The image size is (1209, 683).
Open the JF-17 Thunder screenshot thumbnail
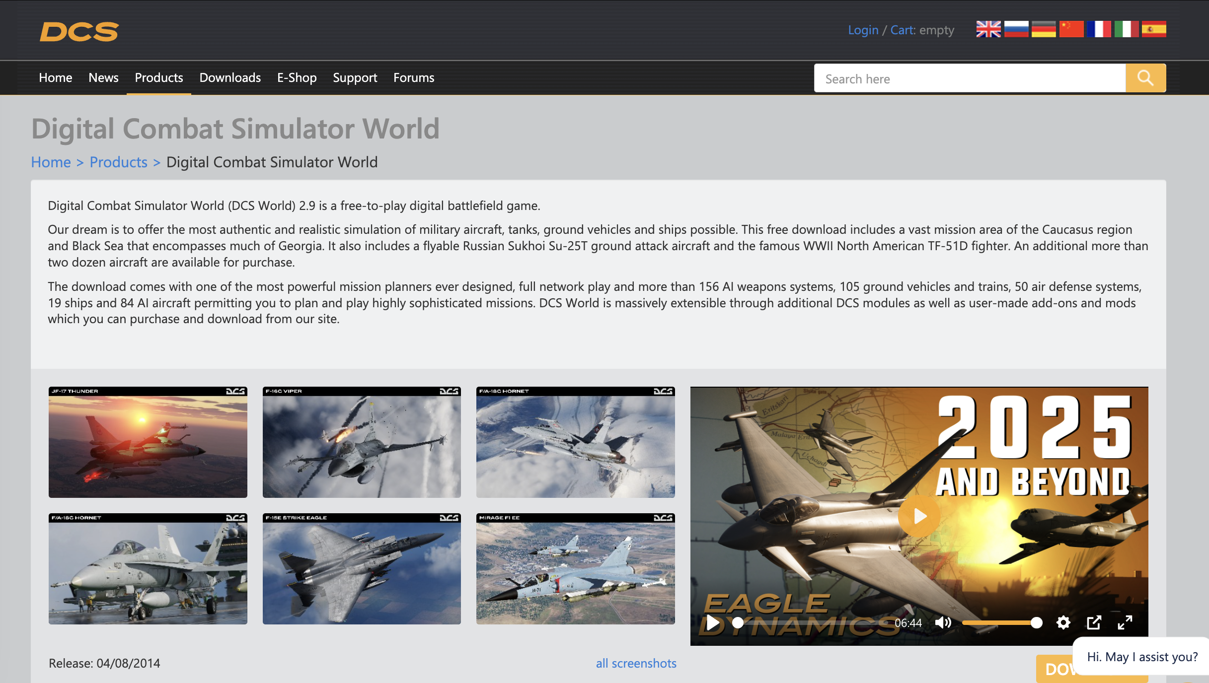[148, 442]
